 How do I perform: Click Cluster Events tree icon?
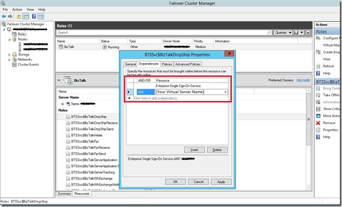14,65
